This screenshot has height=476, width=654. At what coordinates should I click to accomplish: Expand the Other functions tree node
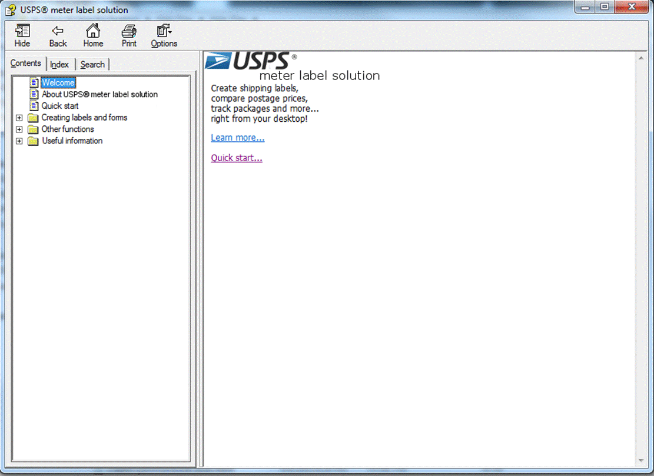[19, 129]
